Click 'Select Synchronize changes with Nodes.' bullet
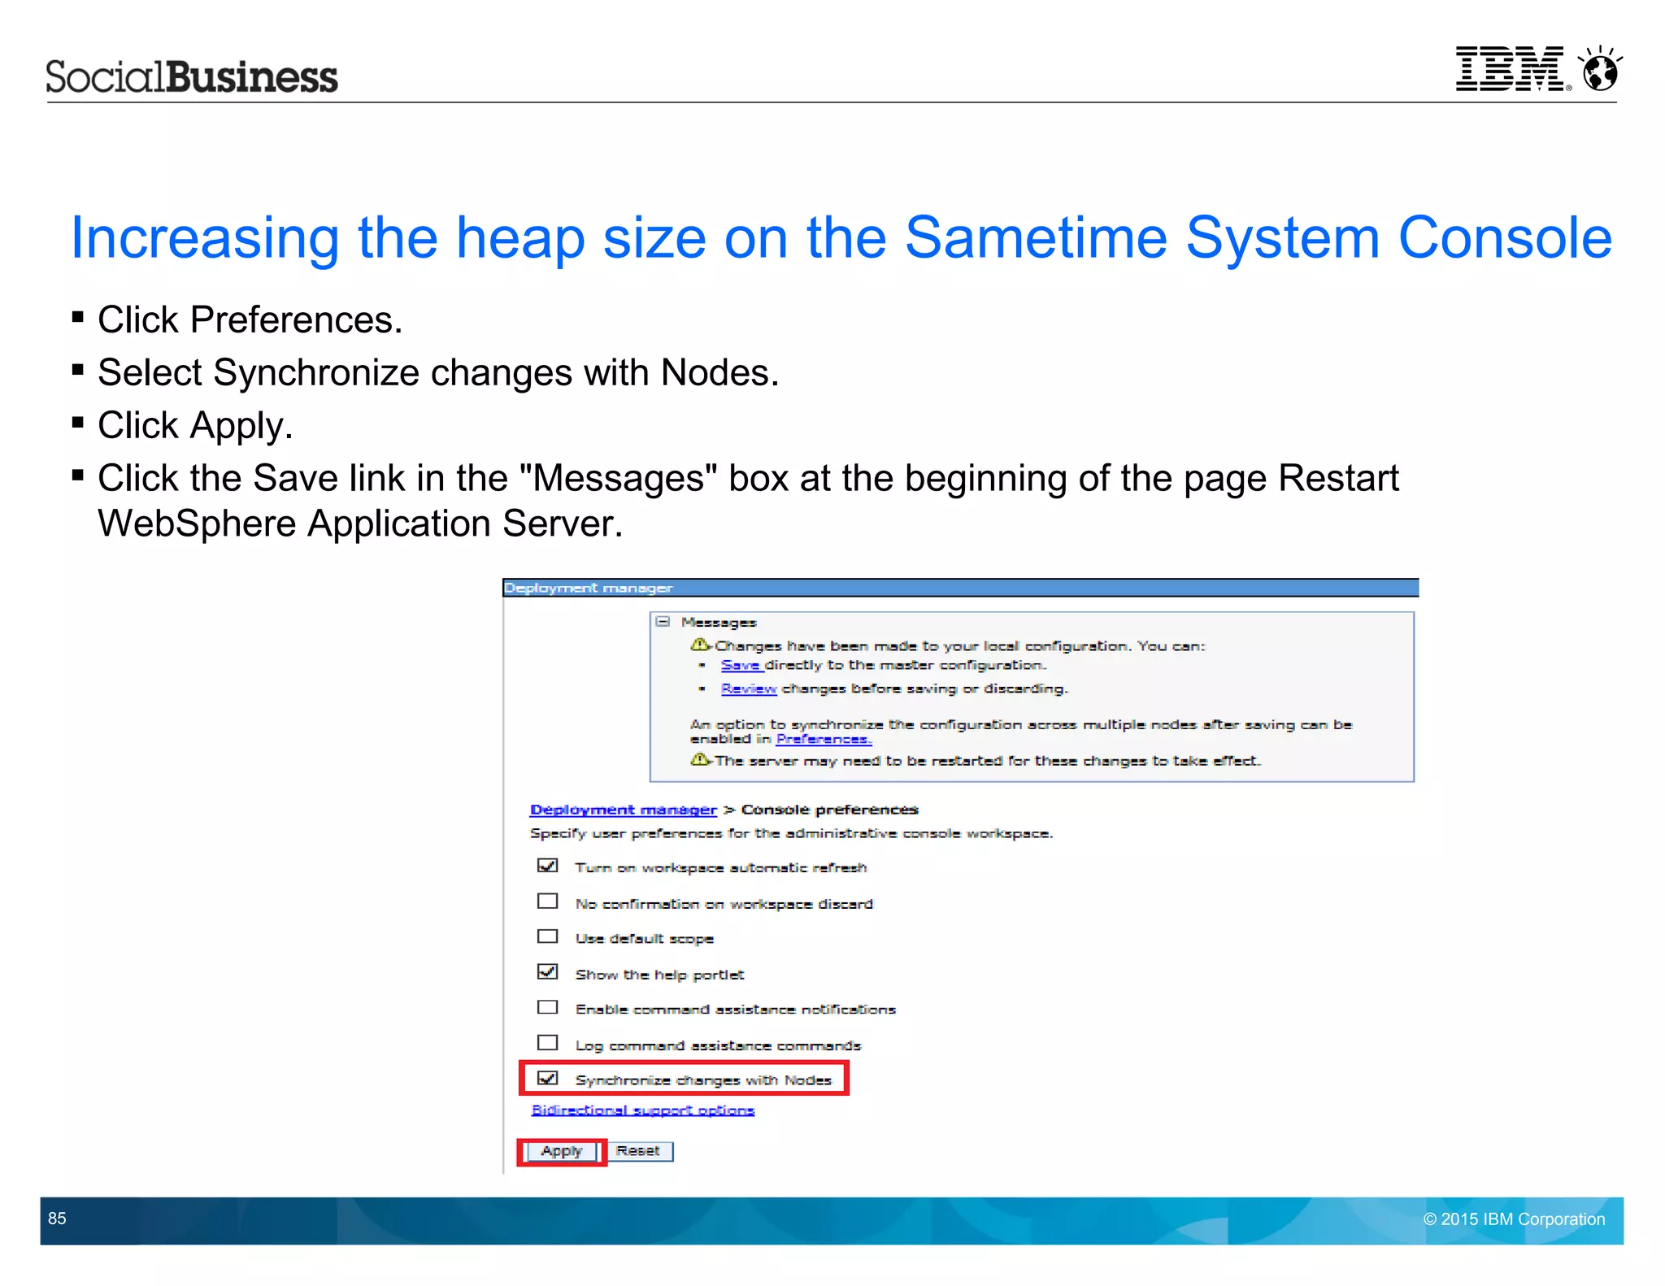The height and width of the screenshot is (1286, 1665). [x=439, y=372]
